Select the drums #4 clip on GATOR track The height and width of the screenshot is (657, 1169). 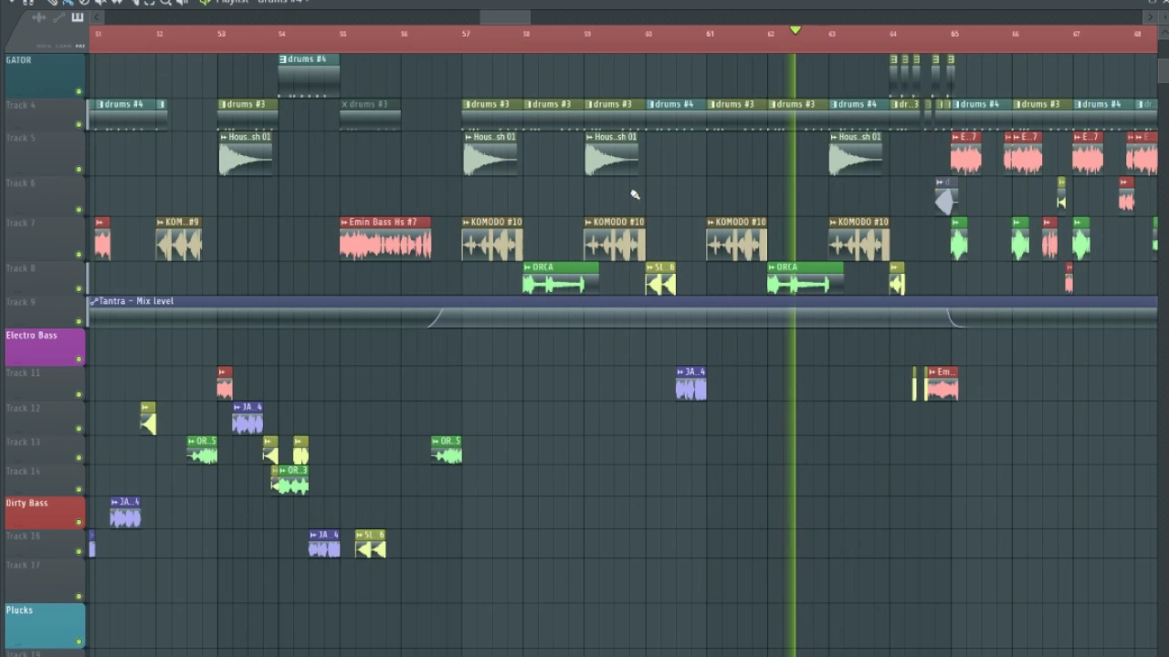click(x=309, y=75)
